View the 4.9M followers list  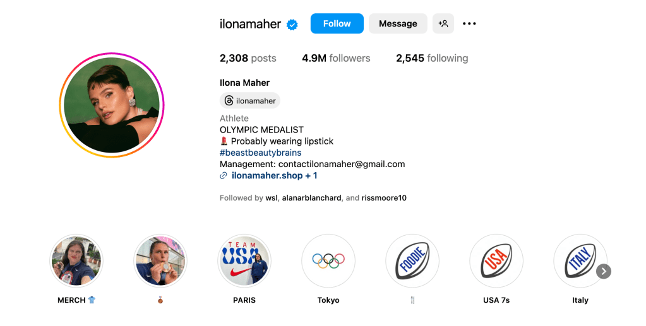click(x=336, y=58)
